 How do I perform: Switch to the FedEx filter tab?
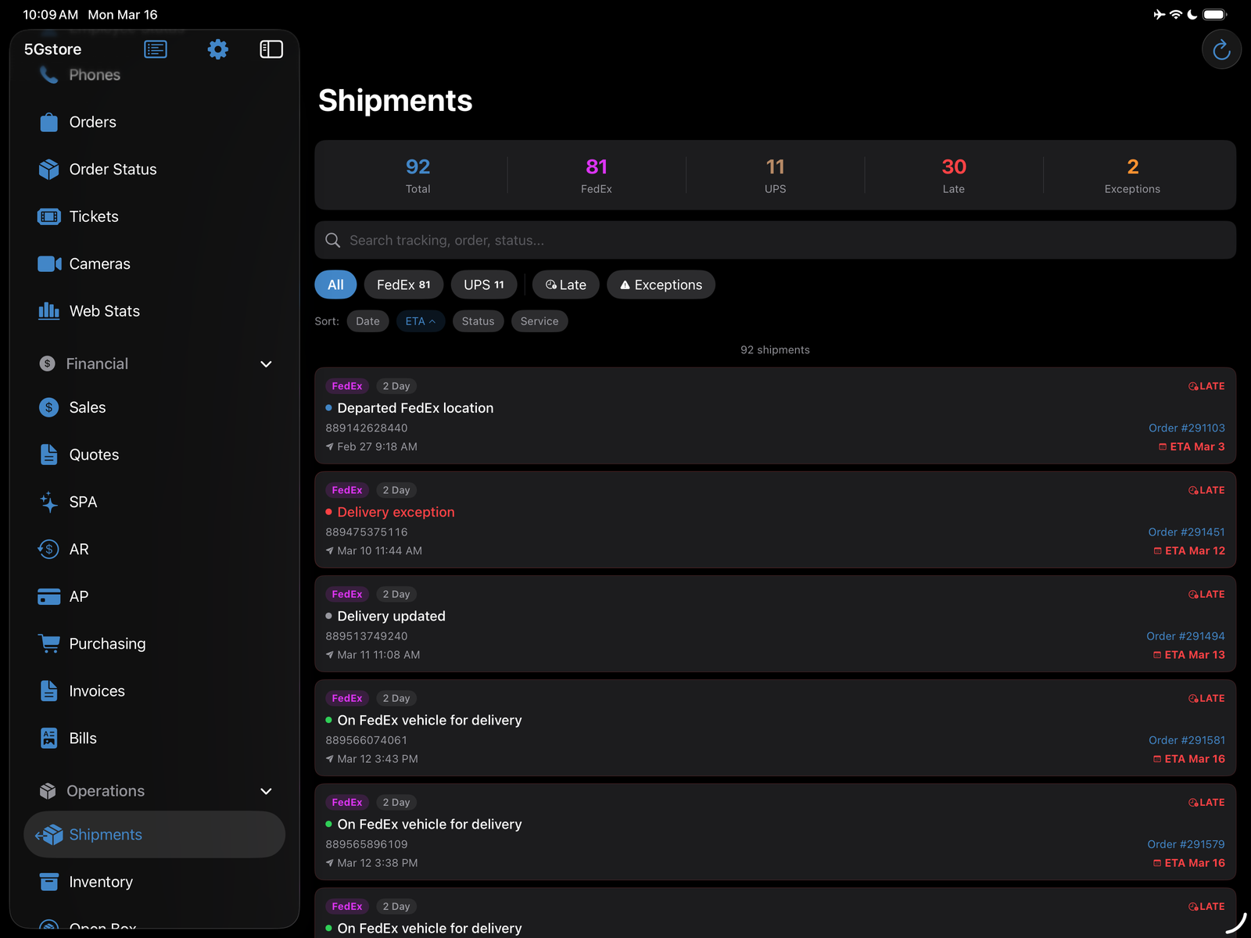pyautogui.click(x=403, y=285)
